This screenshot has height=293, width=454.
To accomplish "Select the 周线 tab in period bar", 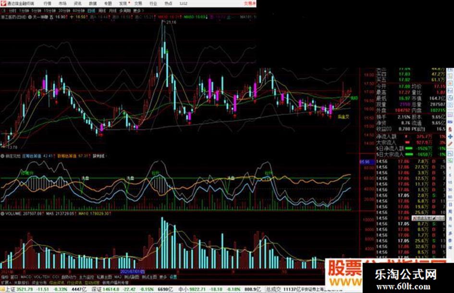I will click(102, 11).
